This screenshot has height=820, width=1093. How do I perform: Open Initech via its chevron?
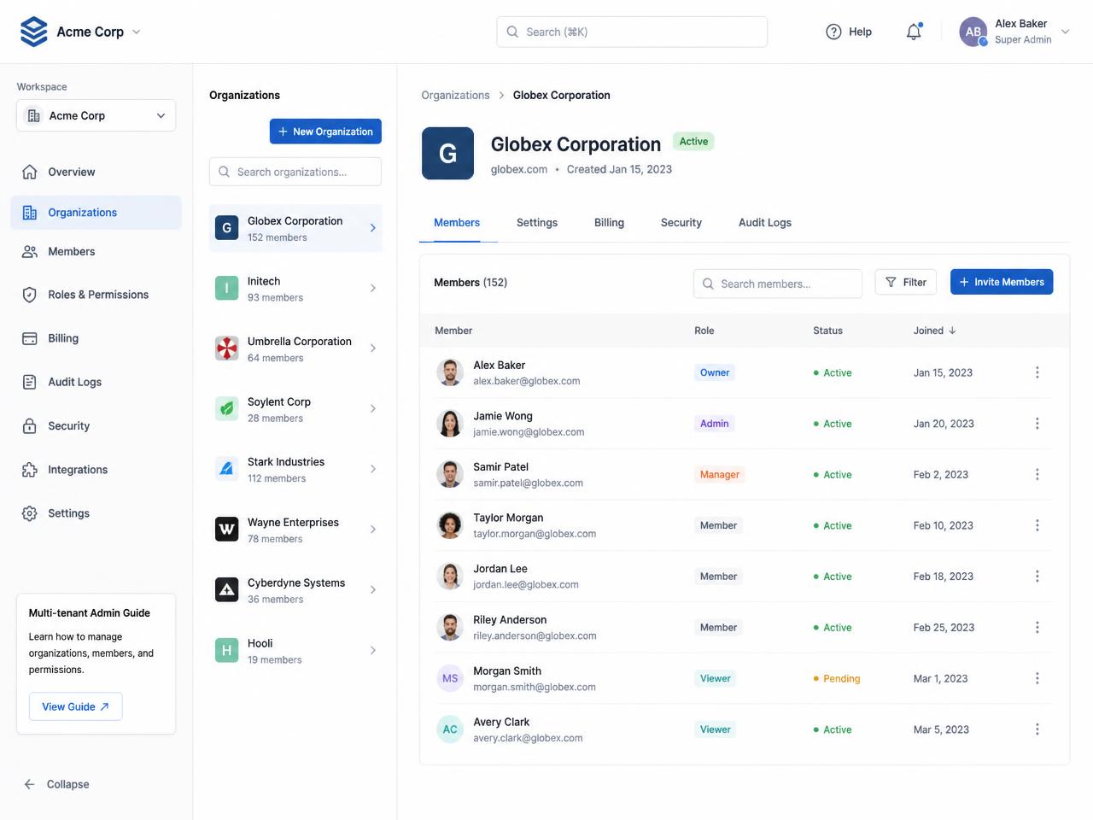[373, 288]
